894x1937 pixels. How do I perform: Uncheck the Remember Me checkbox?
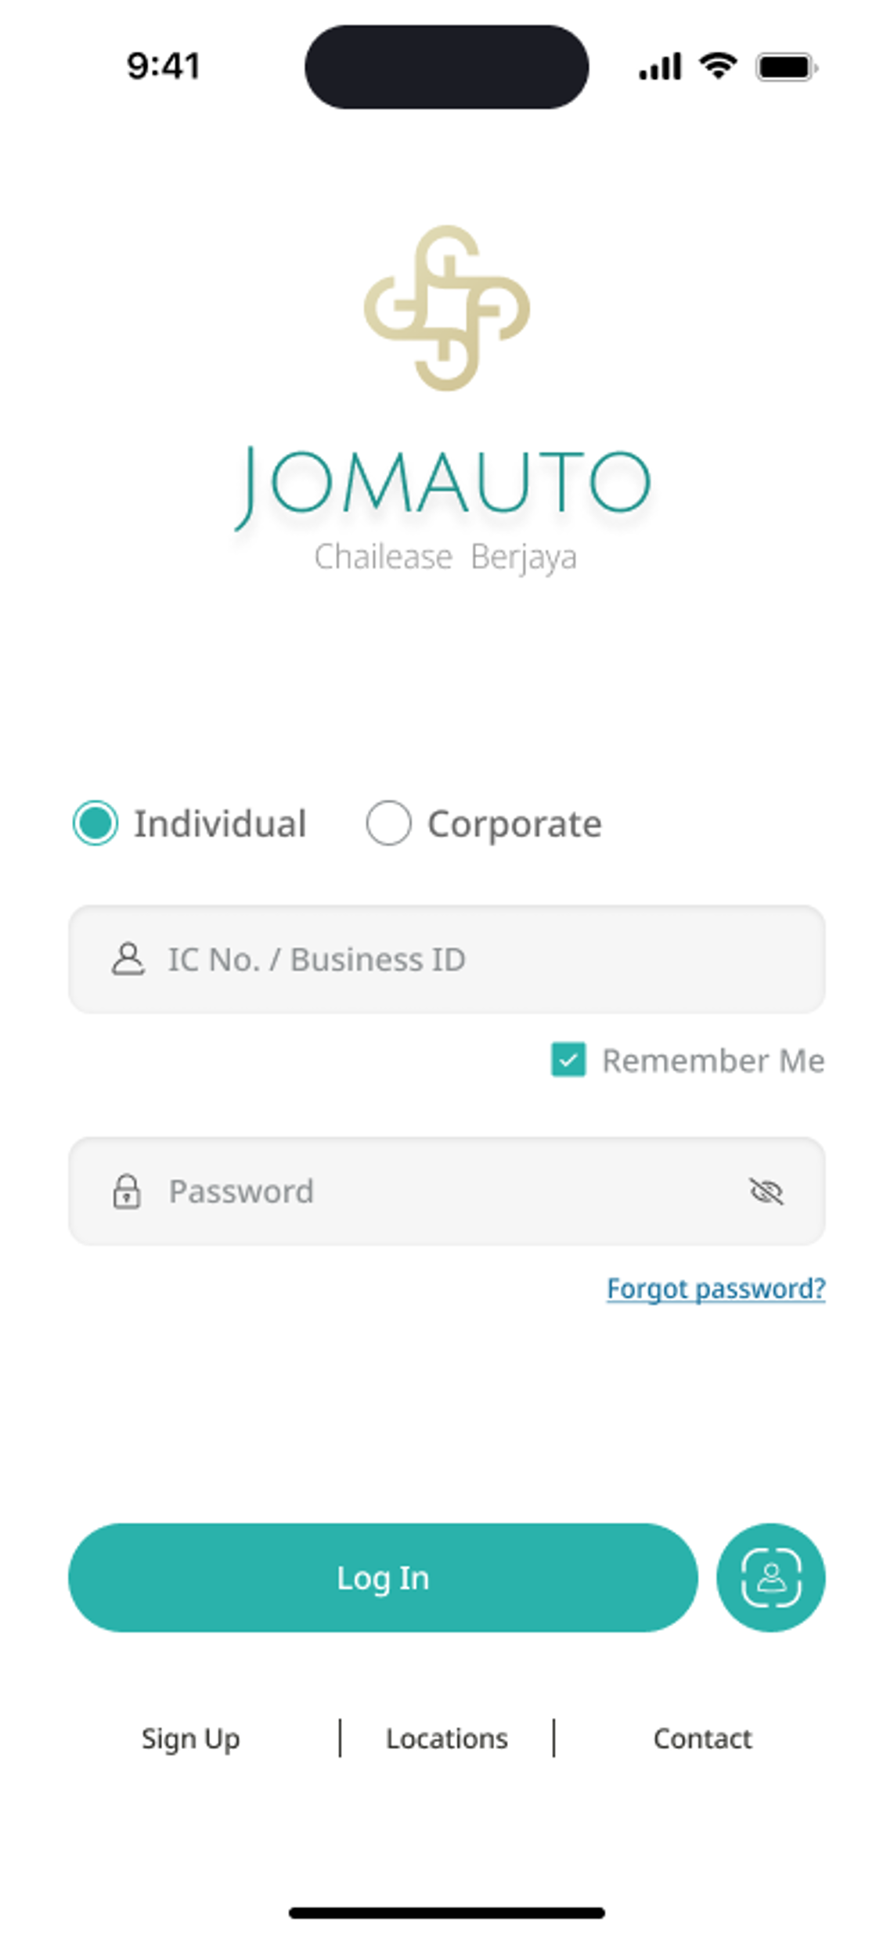tap(568, 1060)
